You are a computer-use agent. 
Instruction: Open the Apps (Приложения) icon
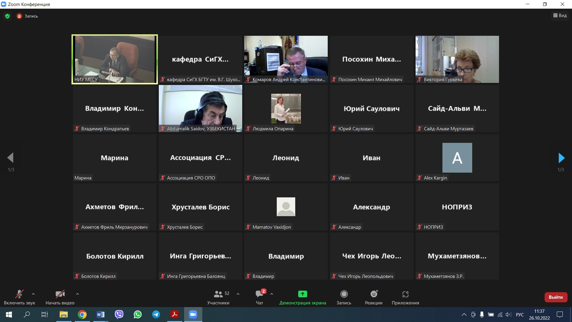tap(405, 294)
